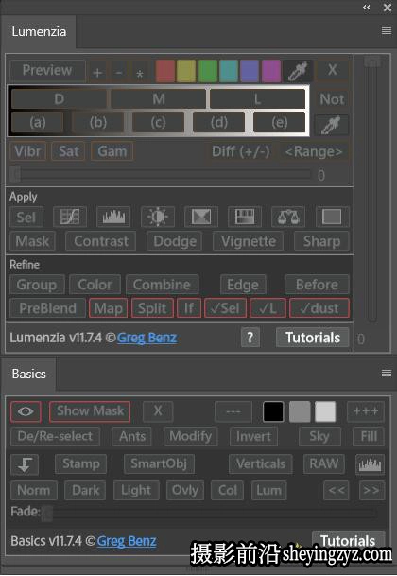
Task: Click the luminosity eyedropper below Not
Action: point(332,125)
